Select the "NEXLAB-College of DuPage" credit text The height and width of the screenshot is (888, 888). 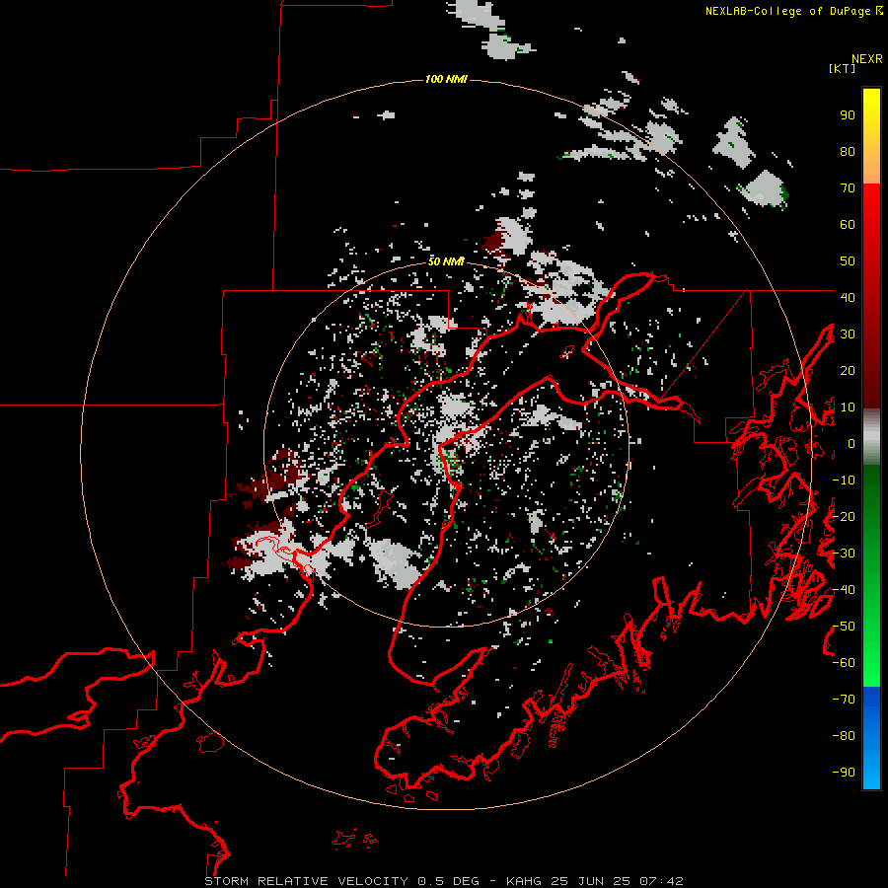point(789,11)
